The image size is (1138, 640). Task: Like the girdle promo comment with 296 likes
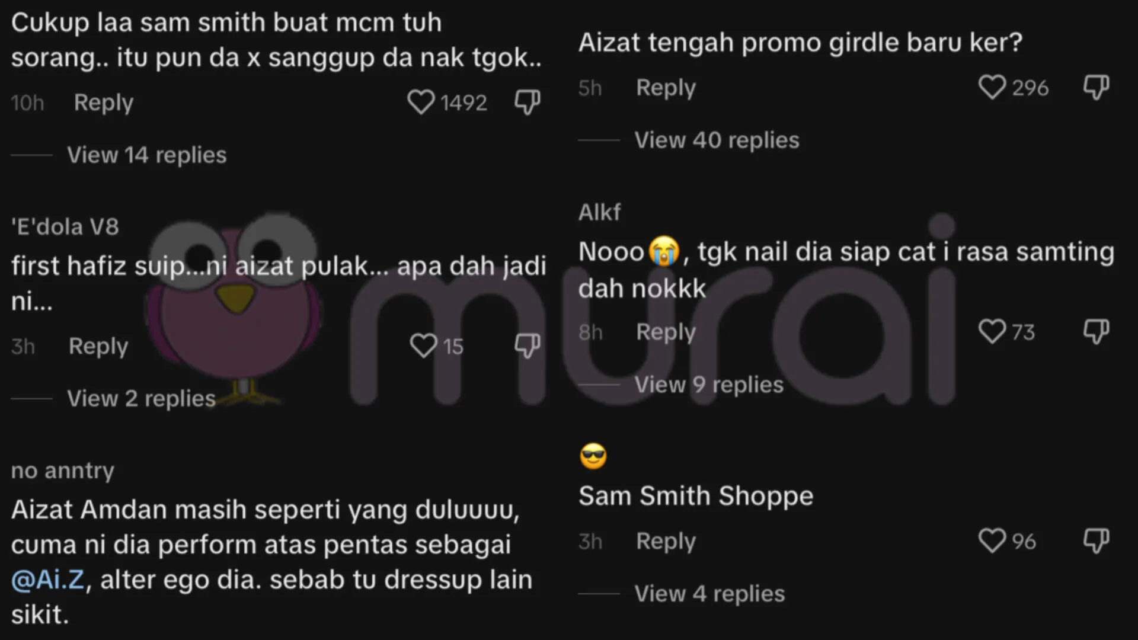(x=992, y=88)
